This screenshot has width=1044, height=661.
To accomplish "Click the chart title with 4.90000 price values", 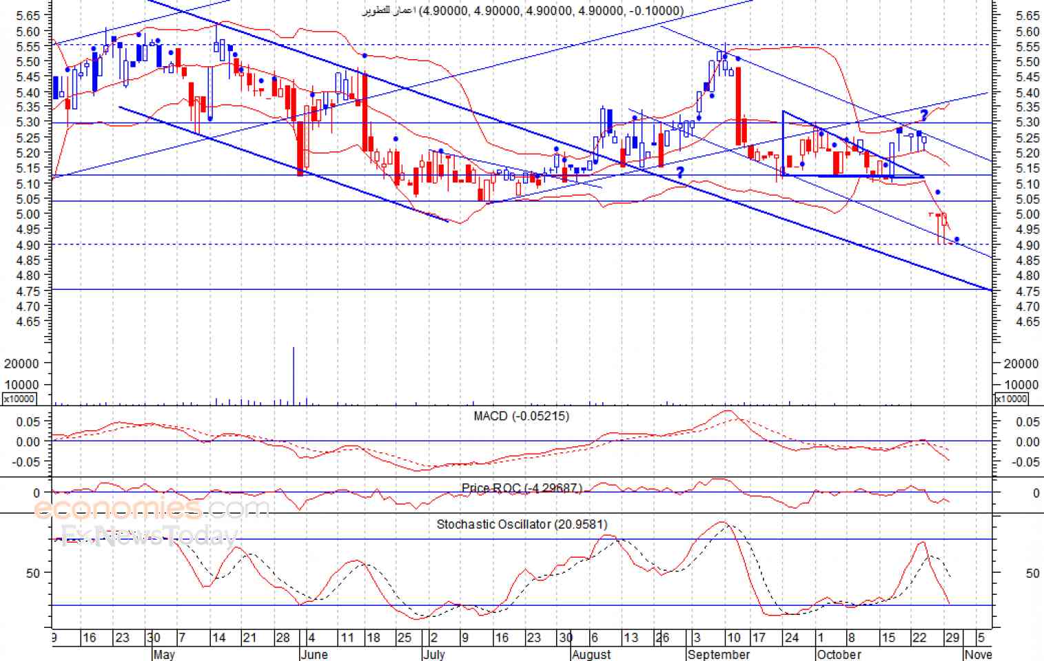I will coord(523,10).
